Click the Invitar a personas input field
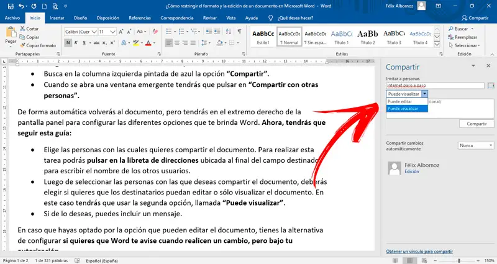Viewport: 497px width, 264px height. pyautogui.click(x=435, y=85)
